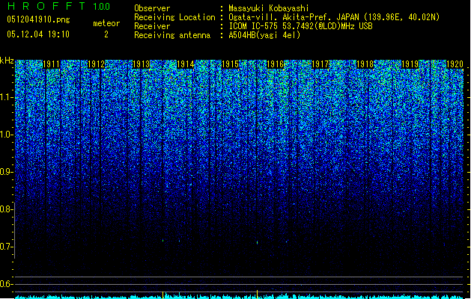Click the 1912 time marker
The image size is (471, 299).
(x=96, y=64)
